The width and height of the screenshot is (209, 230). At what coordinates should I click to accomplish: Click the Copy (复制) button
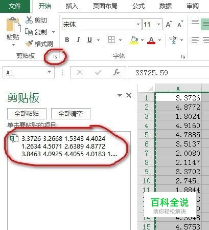tap(36, 32)
